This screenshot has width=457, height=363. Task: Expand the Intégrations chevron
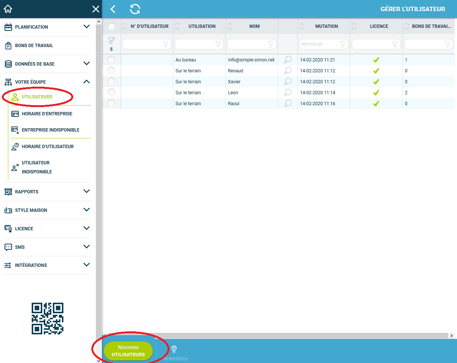point(86,265)
